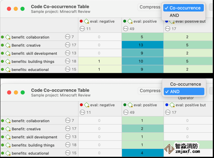Viewport: 214px width, 158px height.
Task: Click quotation icon beside Benefit: creative count 17, top table
Action: tap(67, 45)
